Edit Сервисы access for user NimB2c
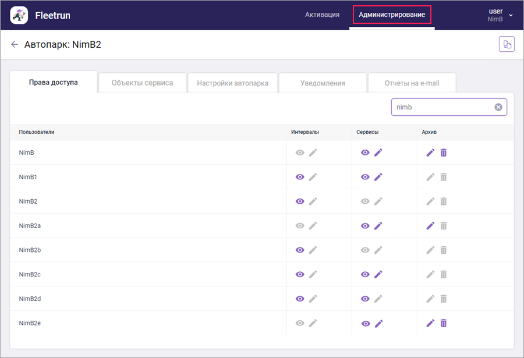 click(378, 274)
